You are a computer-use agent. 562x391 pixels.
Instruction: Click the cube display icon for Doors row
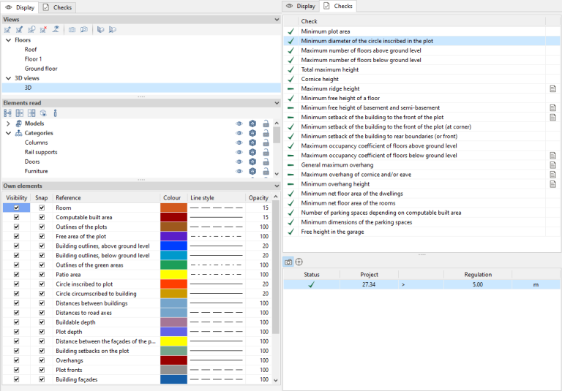[x=252, y=162]
